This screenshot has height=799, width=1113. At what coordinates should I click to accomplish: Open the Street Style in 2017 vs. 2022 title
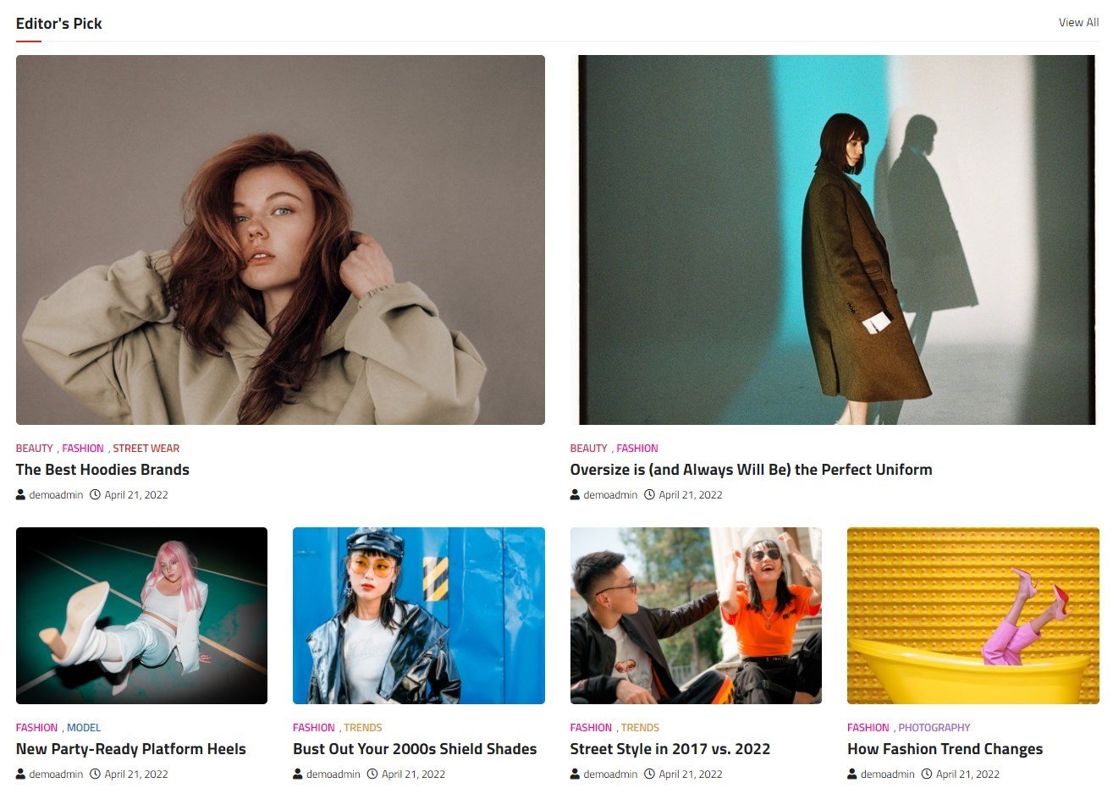[x=670, y=749]
